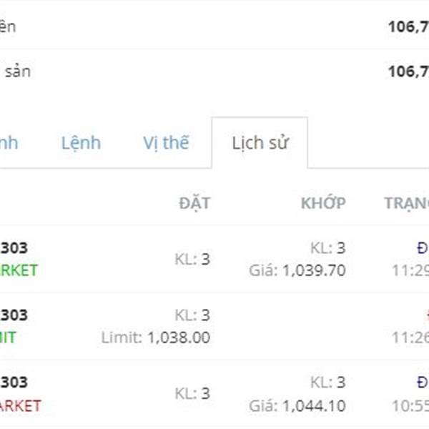Select the Lịch sử tab
Image resolution: width=429 pixels, height=429 pixels.
pyautogui.click(x=260, y=143)
